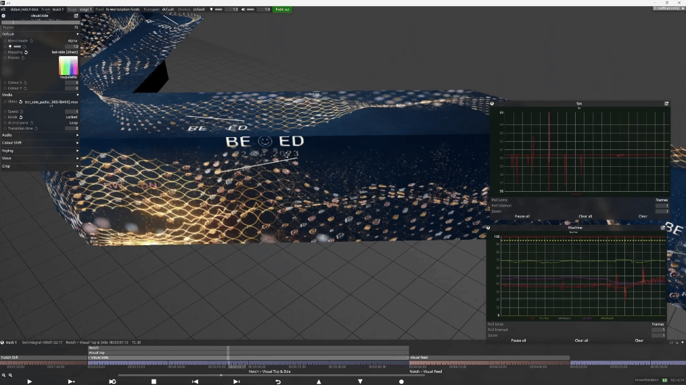Image resolution: width=686 pixels, height=385 pixels.
Task: Click Pause all in Machine panel
Action: coord(518,340)
